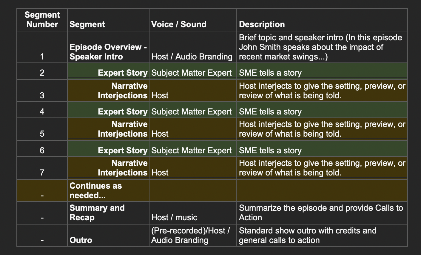The width and height of the screenshot is (421, 255).
Task: Click the "Host / Audio Branding" cell
Action: coord(193,47)
